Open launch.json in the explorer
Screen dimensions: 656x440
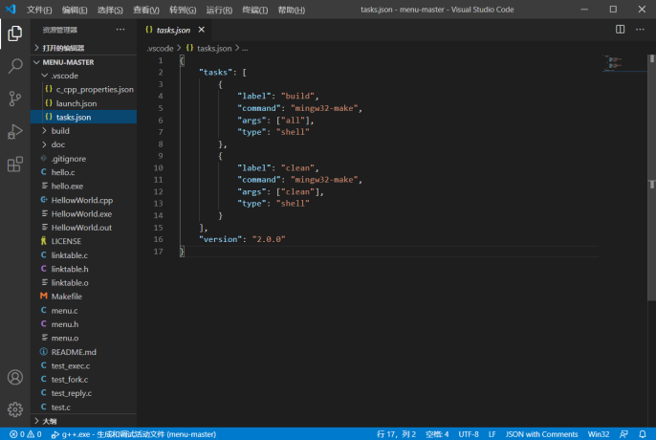pos(84,103)
